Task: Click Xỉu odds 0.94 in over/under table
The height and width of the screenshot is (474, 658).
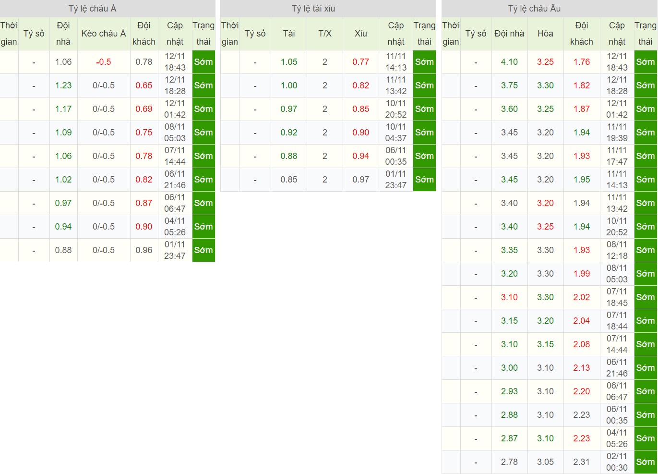Action: [361, 156]
